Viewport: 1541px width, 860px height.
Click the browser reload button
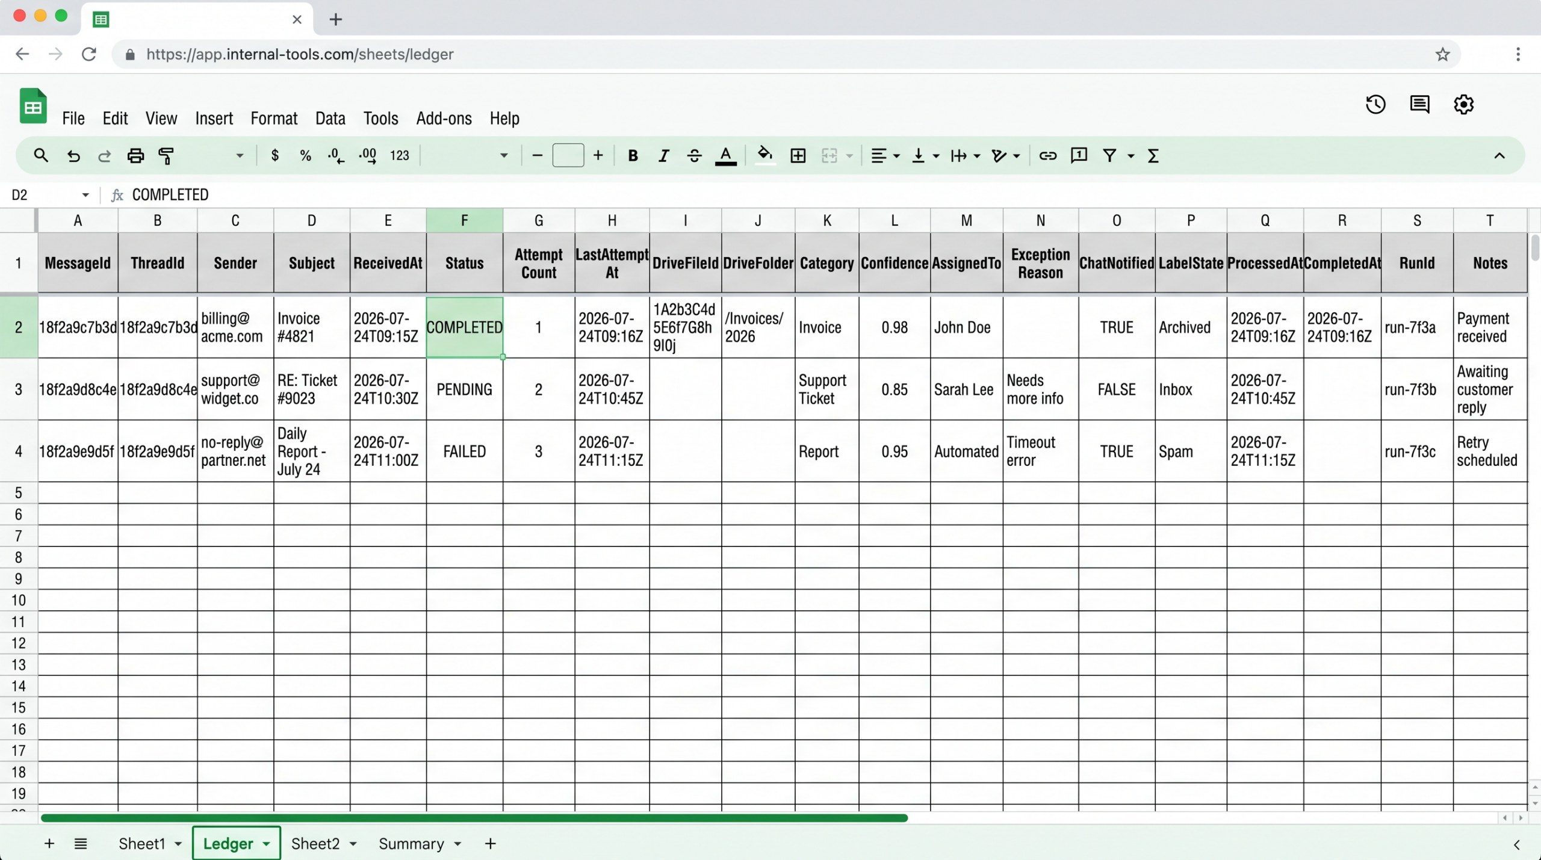[x=89, y=54]
